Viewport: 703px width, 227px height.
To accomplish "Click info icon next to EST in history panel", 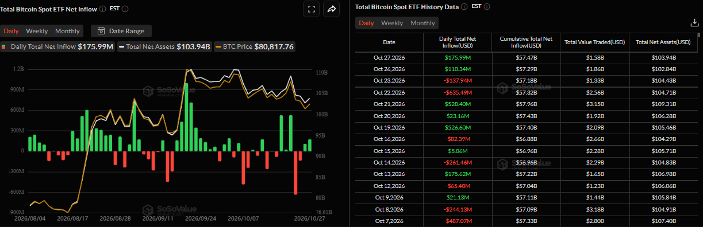I will (487, 7).
